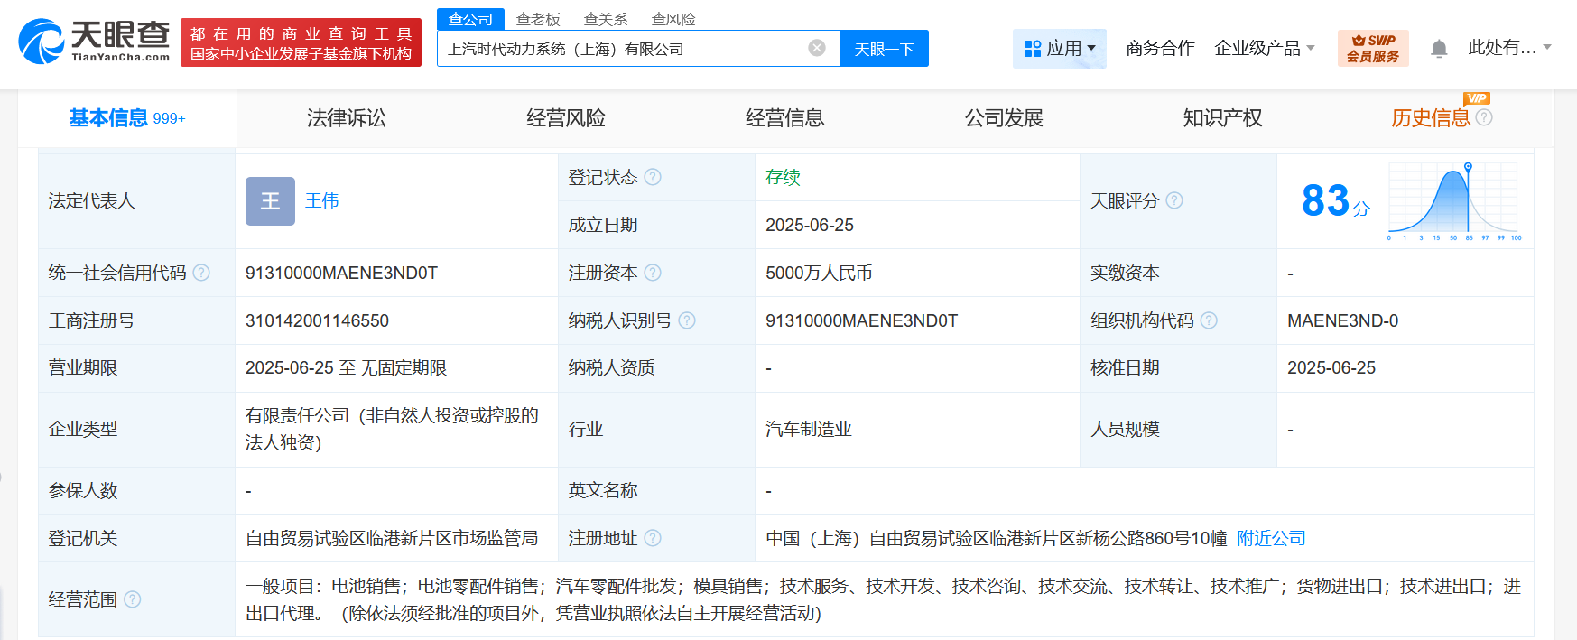Expand the 企业级产品 dropdown
The width and height of the screenshot is (1577, 640).
click(x=1265, y=48)
